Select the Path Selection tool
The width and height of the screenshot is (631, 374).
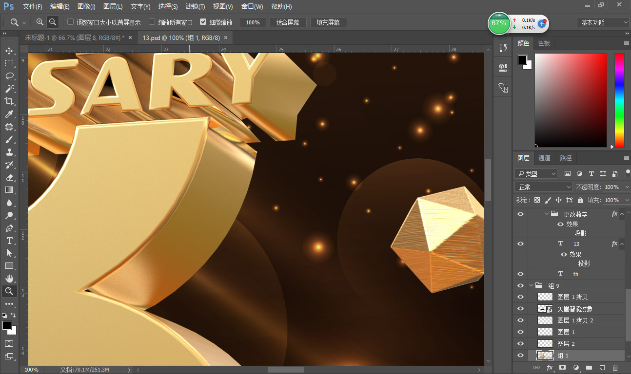click(x=9, y=253)
